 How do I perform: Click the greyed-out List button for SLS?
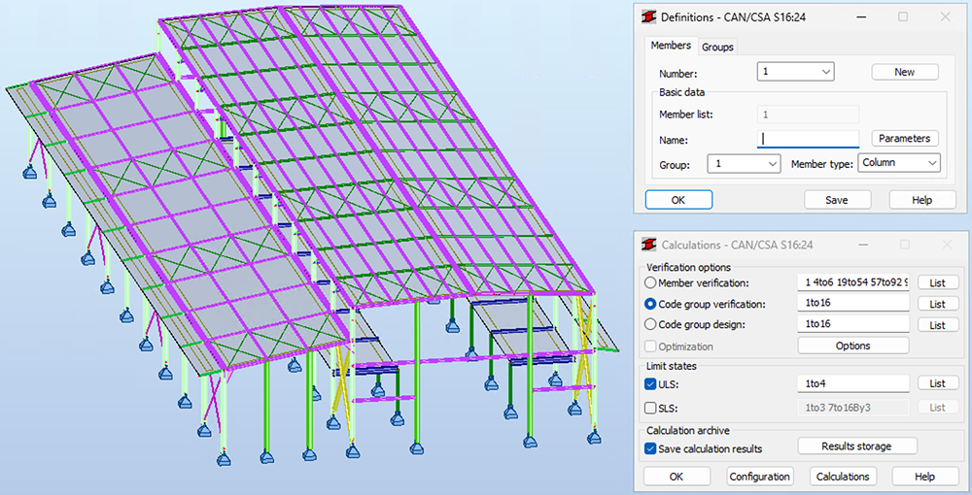pos(937,407)
